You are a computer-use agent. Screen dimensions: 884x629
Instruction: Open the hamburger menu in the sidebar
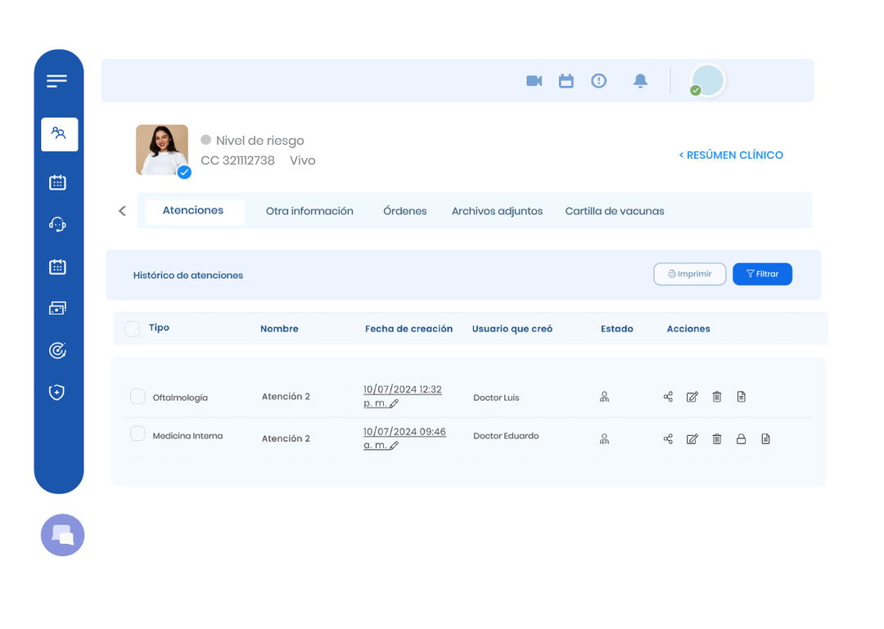point(57,80)
